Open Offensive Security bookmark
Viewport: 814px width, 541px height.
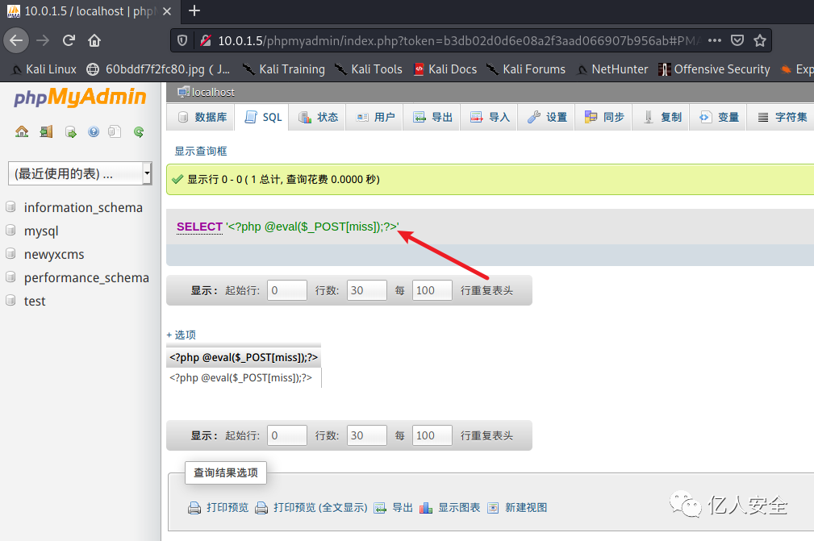point(714,69)
